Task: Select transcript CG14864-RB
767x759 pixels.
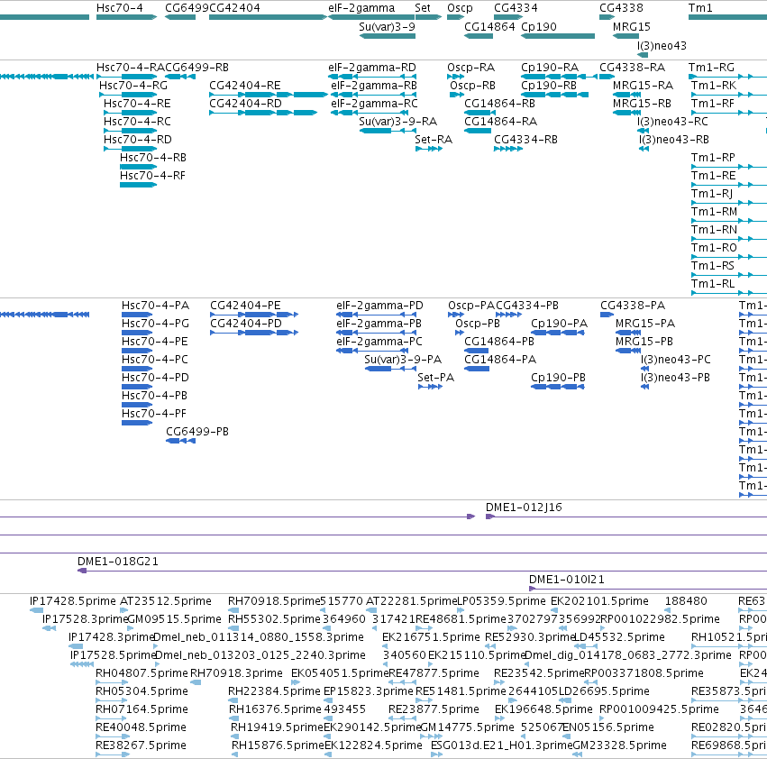Action: [x=499, y=104]
